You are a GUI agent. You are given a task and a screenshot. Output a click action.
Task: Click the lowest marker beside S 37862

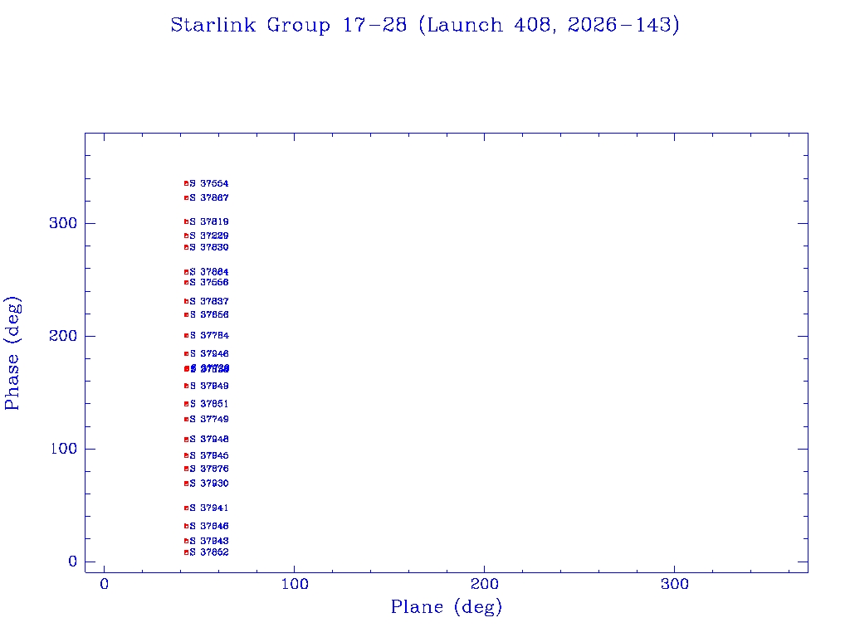click(x=187, y=552)
